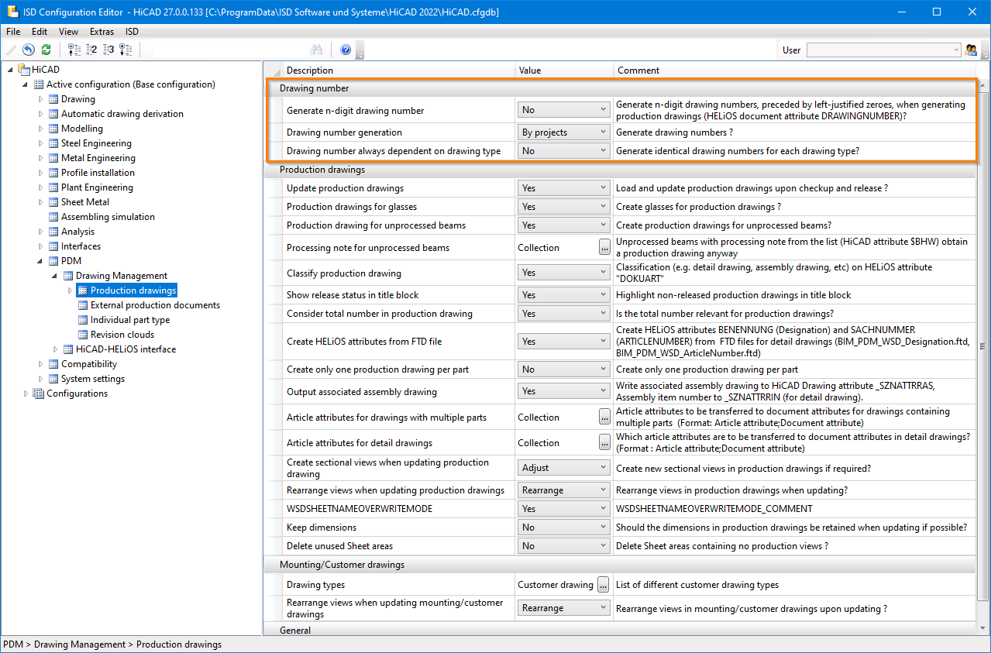
Task: Click the HiCAD root folder icon
Action: coord(23,70)
